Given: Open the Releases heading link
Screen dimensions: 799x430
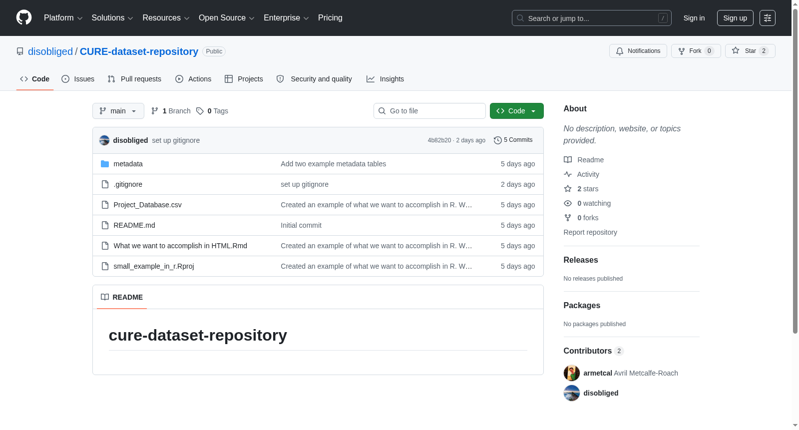Looking at the screenshot, I should pyautogui.click(x=581, y=260).
